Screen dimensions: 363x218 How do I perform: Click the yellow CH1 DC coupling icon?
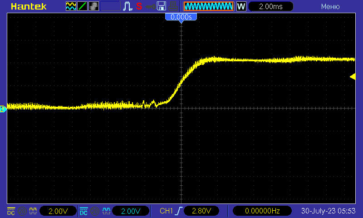11,211
